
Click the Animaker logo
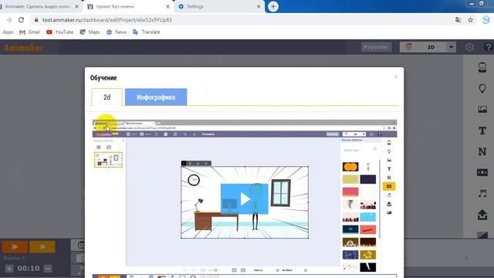23,48
